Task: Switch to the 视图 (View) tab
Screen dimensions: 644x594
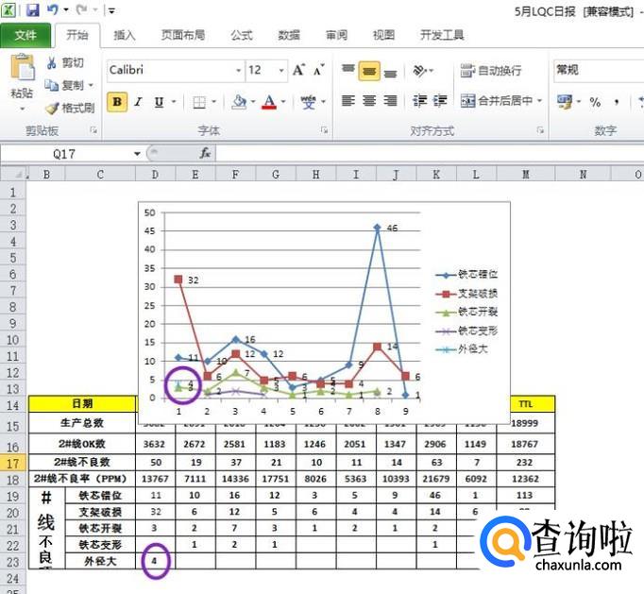Action: (x=383, y=35)
